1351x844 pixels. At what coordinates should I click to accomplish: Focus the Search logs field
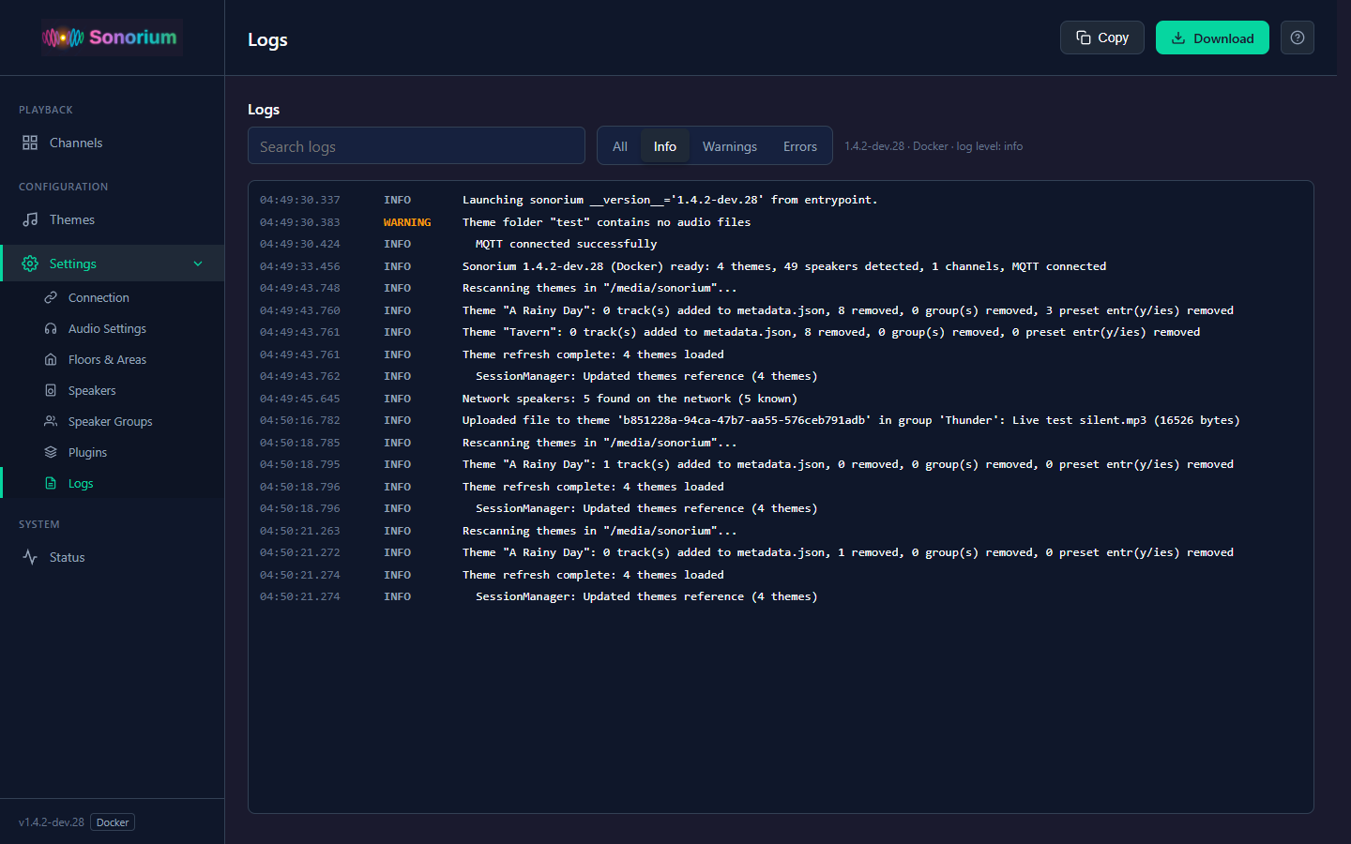click(417, 146)
